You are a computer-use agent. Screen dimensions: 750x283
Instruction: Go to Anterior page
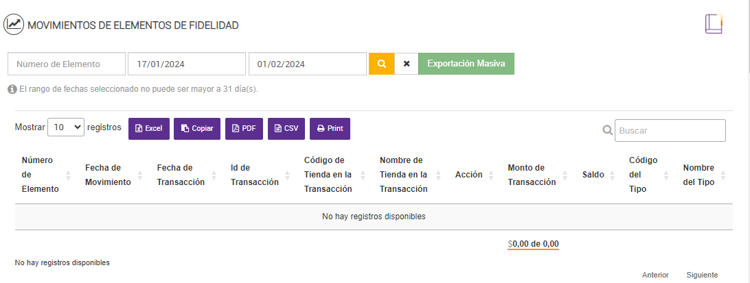click(x=655, y=275)
